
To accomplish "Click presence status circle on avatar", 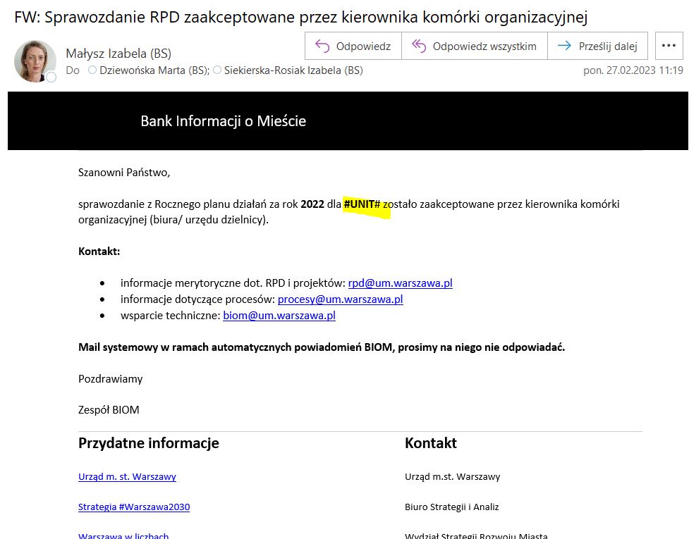I will pos(51,77).
